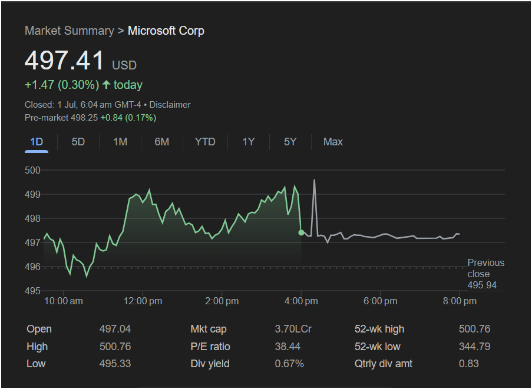Click the 496 price axis label

pos(32,267)
